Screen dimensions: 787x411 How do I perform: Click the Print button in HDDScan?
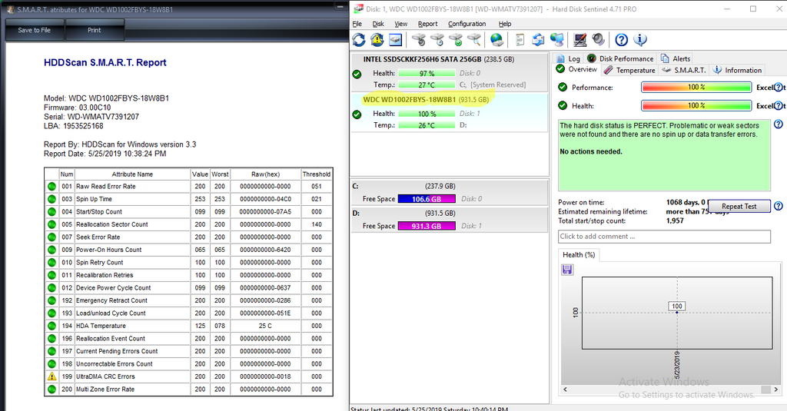tap(94, 30)
